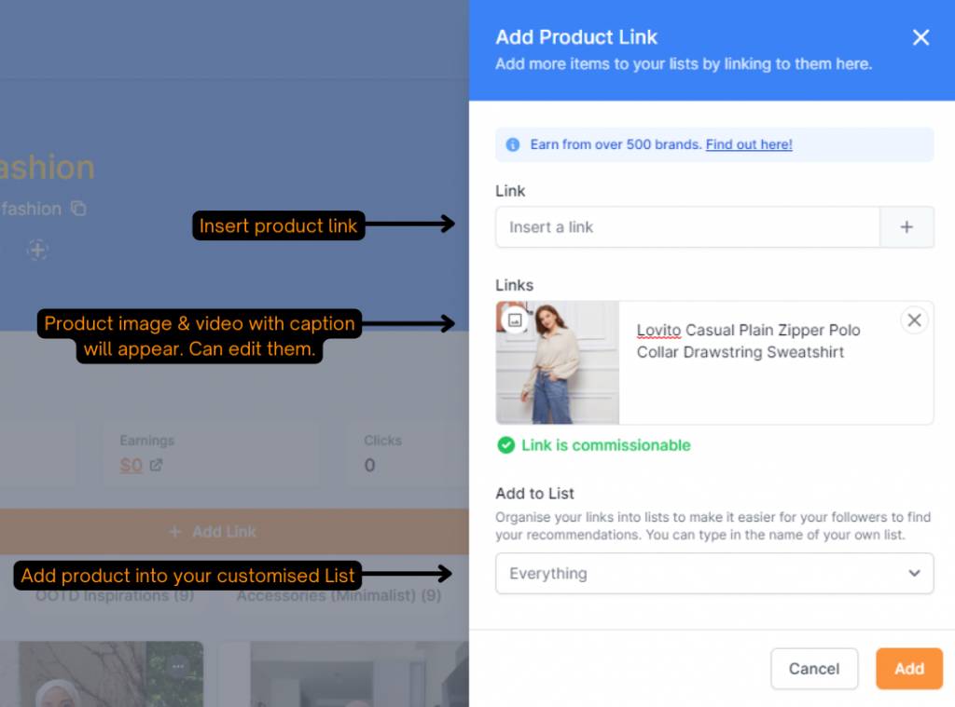The width and height of the screenshot is (955, 707).
Task: Copy the profile URL using the copy icon
Action: click(x=79, y=209)
